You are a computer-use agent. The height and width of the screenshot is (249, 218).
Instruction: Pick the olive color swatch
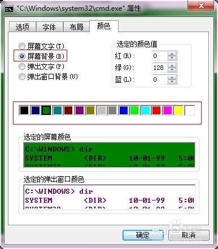click(90, 110)
